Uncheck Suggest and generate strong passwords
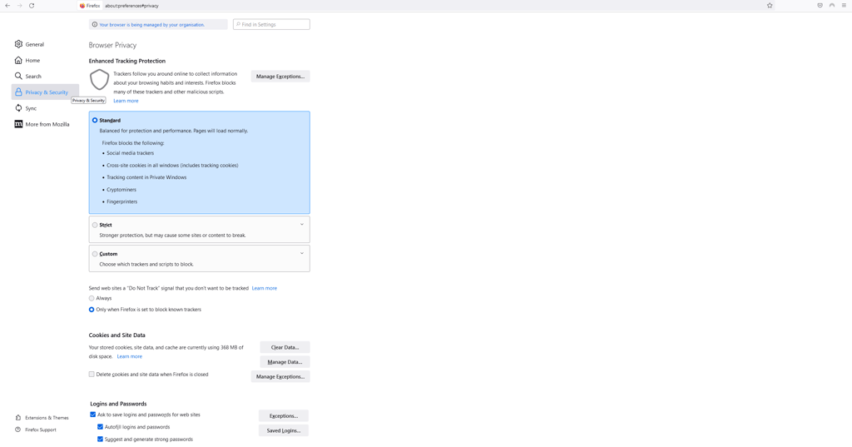The width and height of the screenshot is (852, 447). pos(100,439)
